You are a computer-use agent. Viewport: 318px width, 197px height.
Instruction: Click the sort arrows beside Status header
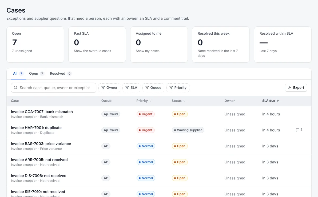pyautogui.click(x=184, y=101)
